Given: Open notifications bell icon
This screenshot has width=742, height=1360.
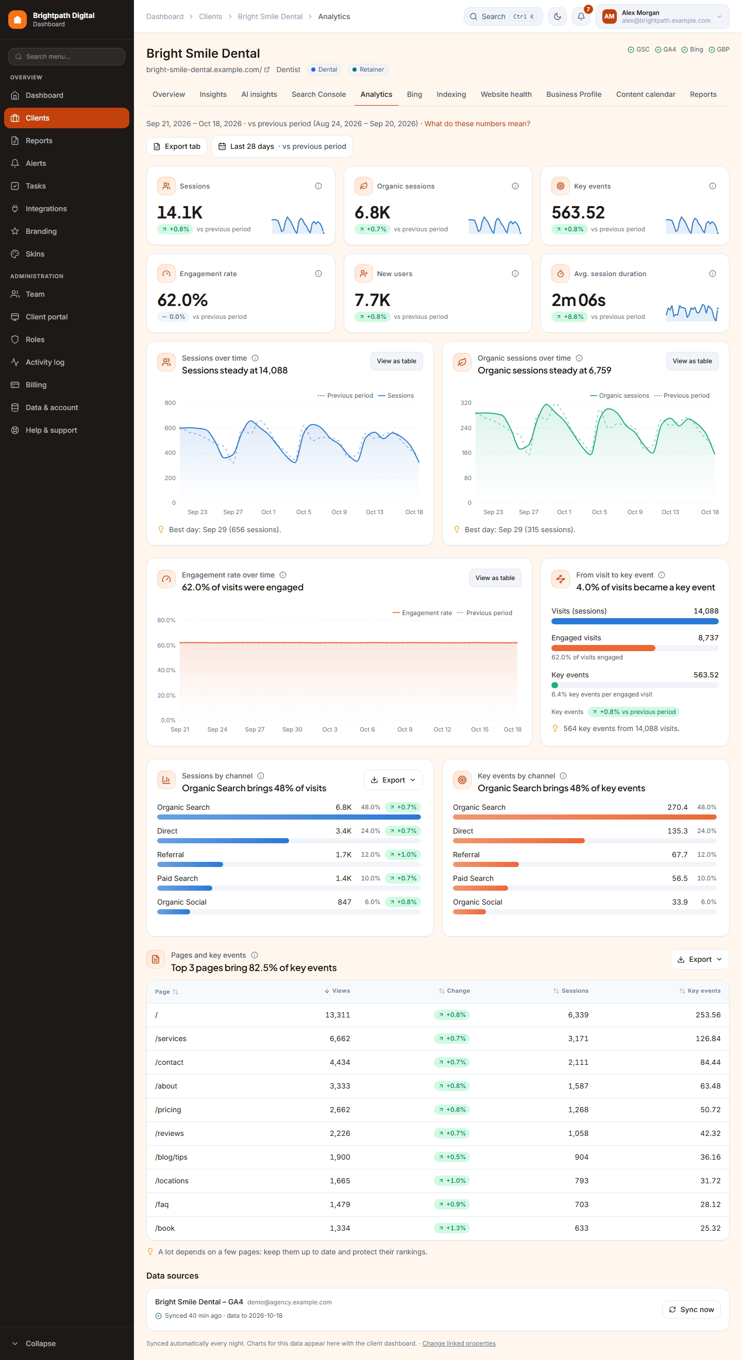Looking at the screenshot, I should point(581,16).
